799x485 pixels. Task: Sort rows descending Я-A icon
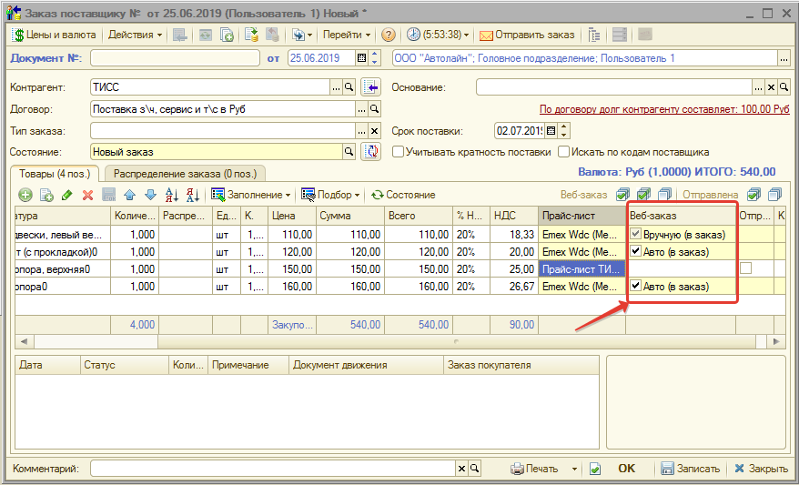193,195
